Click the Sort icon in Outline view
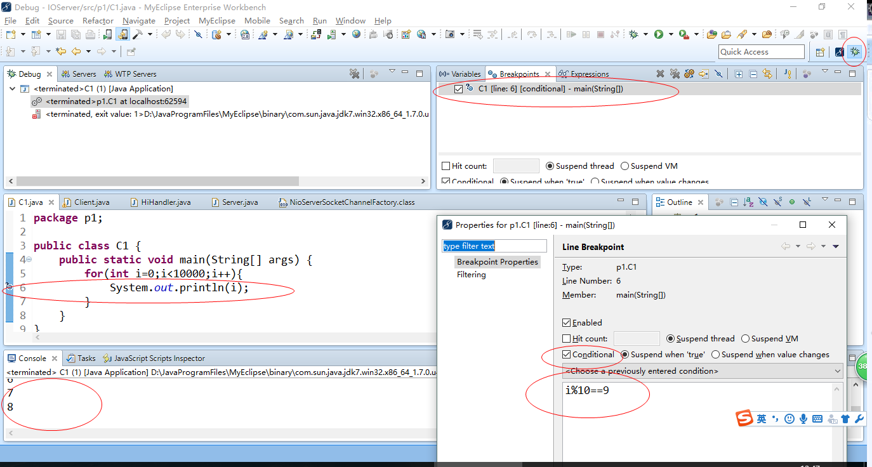 click(748, 202)
